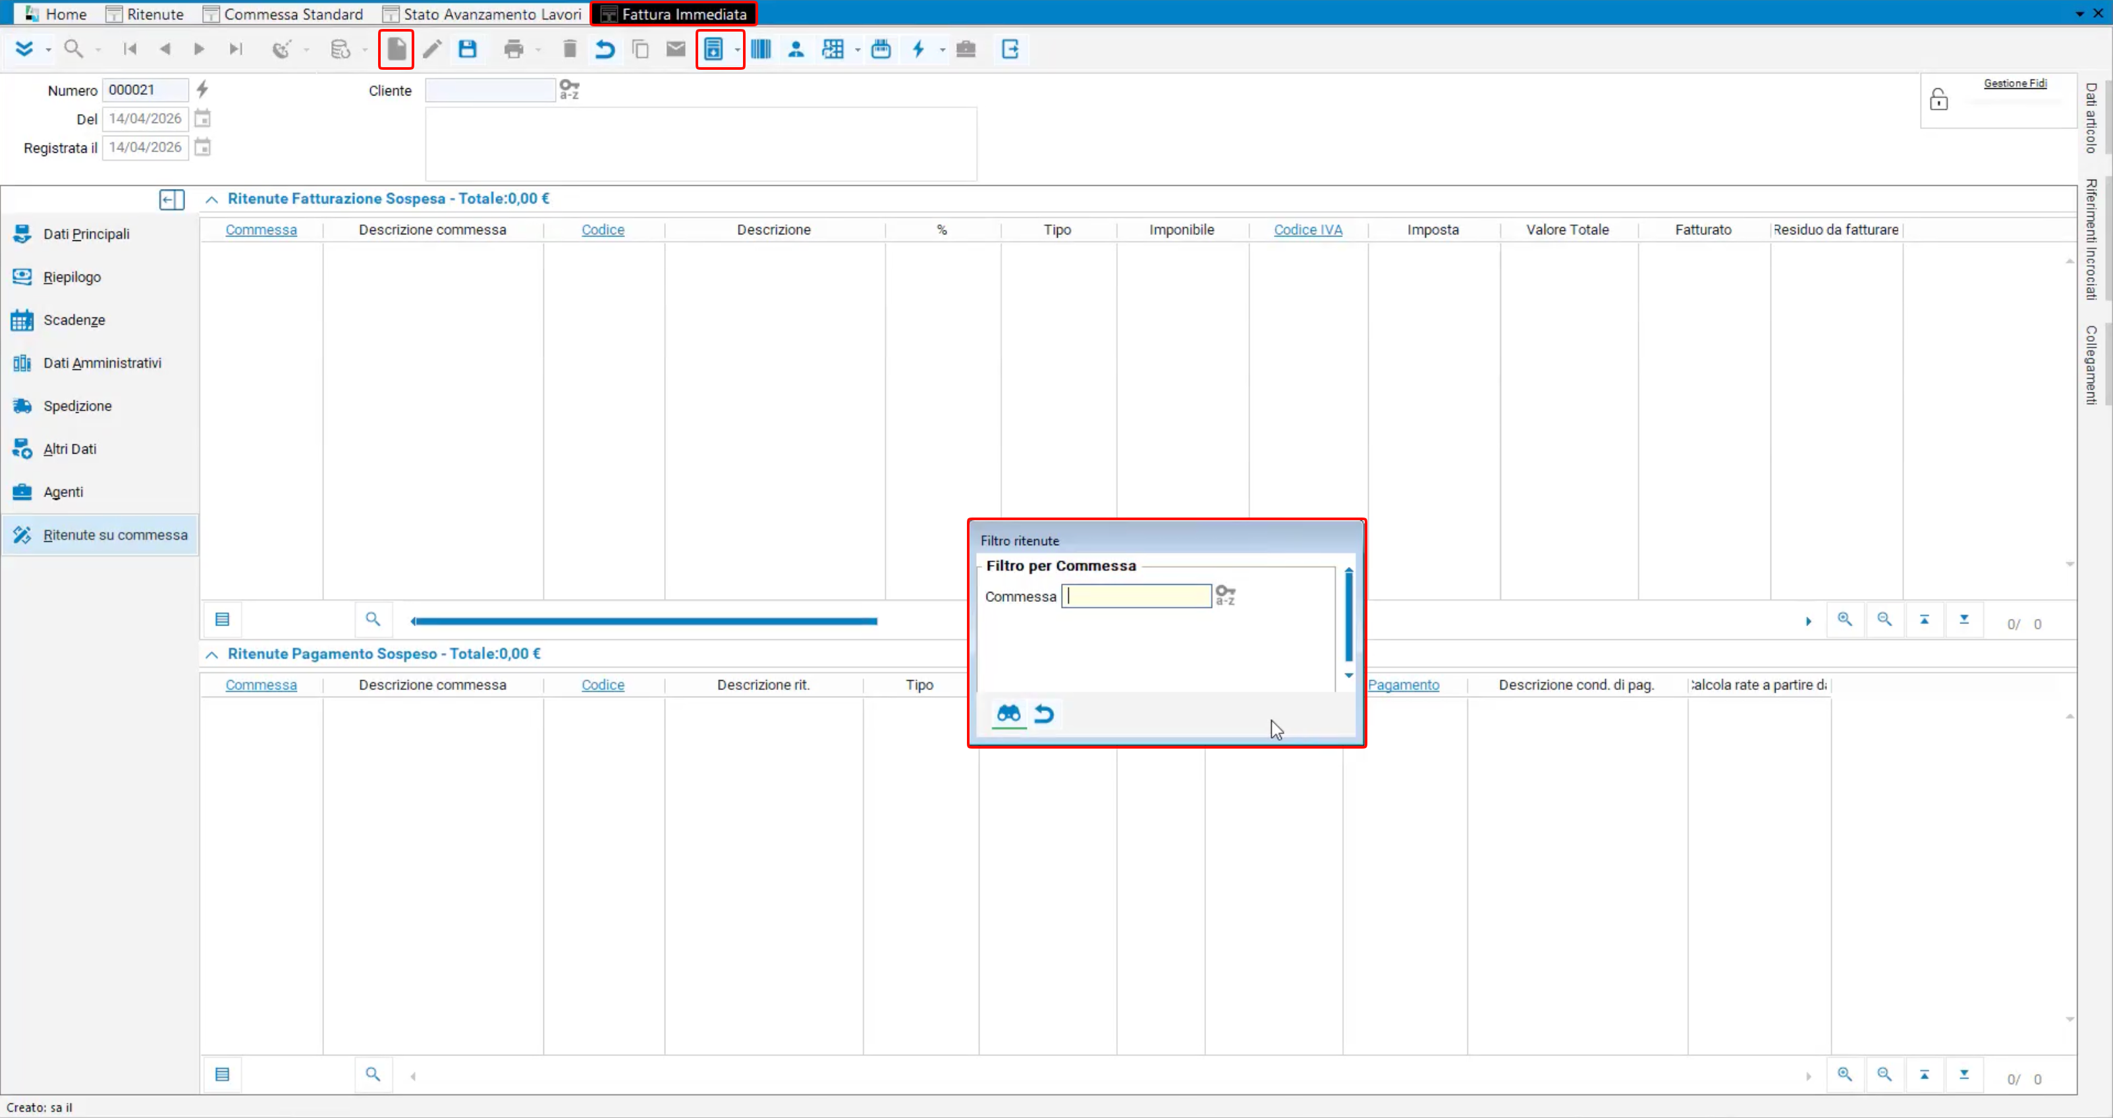
Task: Click the barcode icon in the toolbar
Action: pos(760,49)
